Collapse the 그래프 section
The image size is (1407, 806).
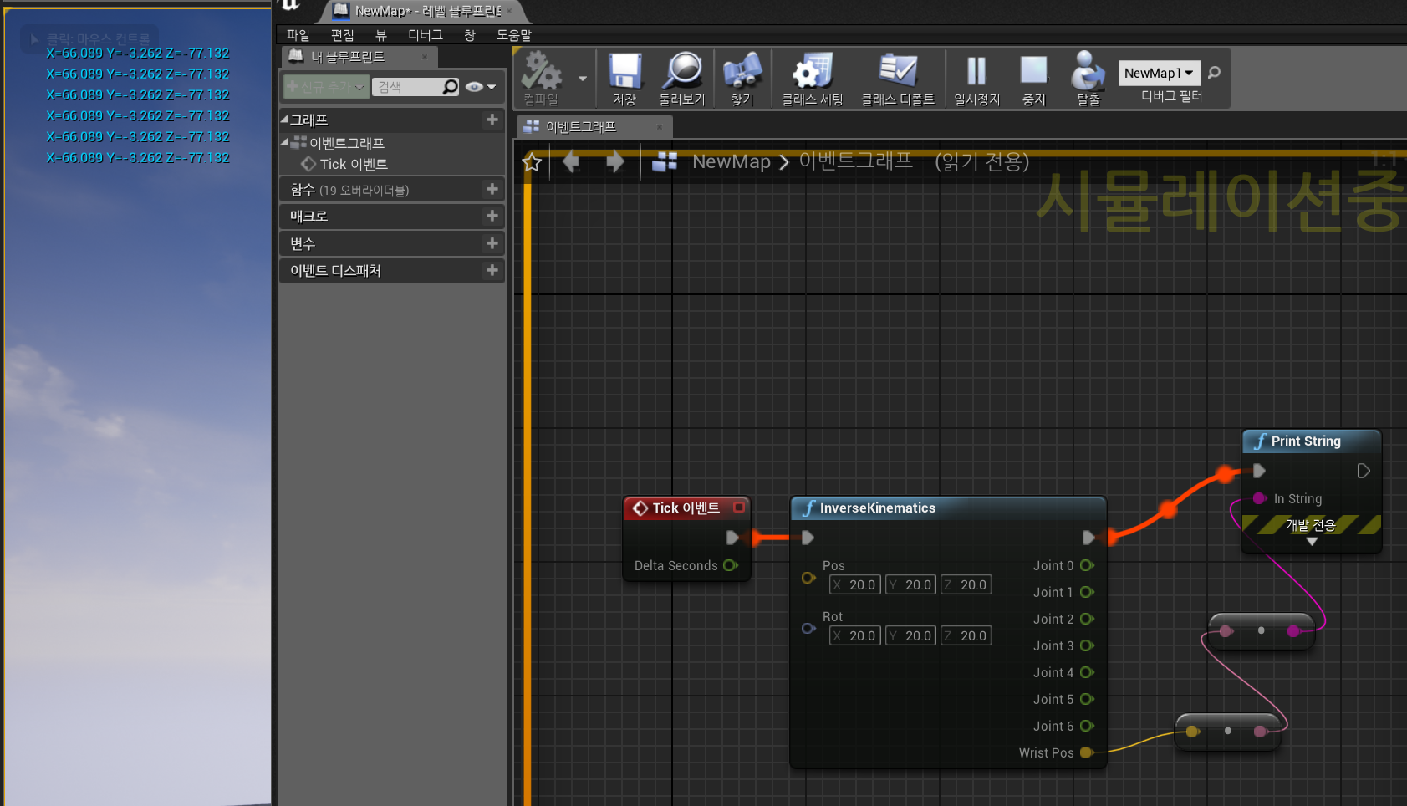[284, 120]
